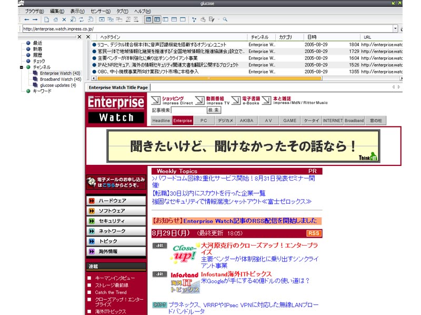The image size is (421, 315).
Task: Open the GAME site tab
Action: [x=290, y=121]
